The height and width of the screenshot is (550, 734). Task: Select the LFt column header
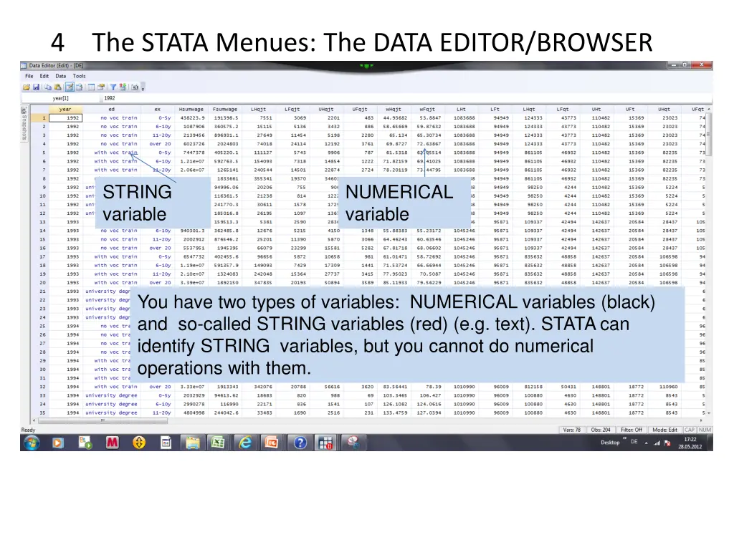coord(495,110)
